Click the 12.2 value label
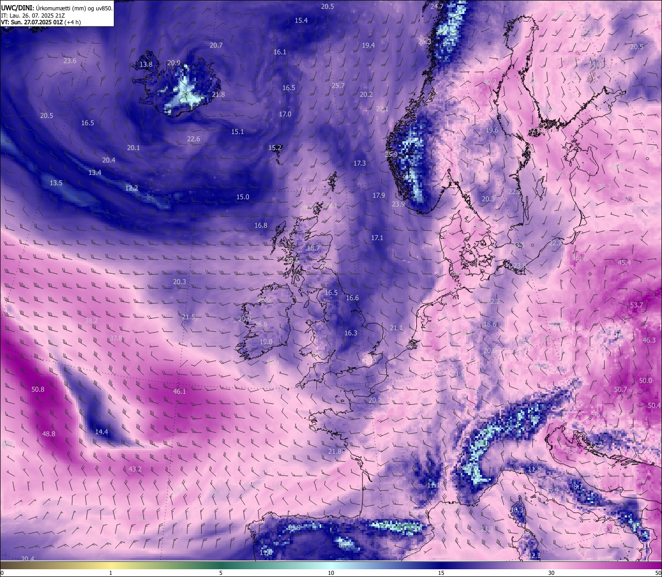This screenshot has width=662, height=577. pyautogui.click(x=131, y=188)
